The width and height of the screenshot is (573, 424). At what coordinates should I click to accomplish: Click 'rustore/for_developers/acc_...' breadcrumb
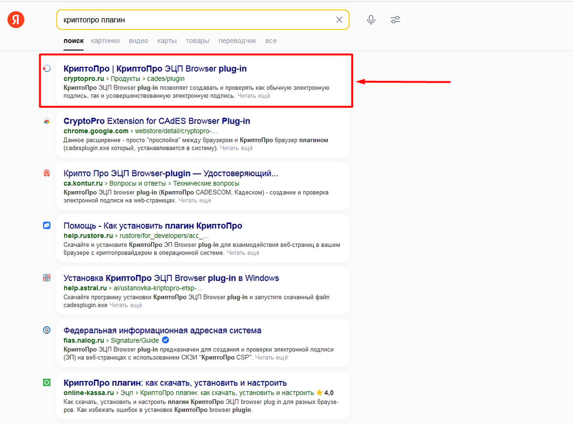164,236
